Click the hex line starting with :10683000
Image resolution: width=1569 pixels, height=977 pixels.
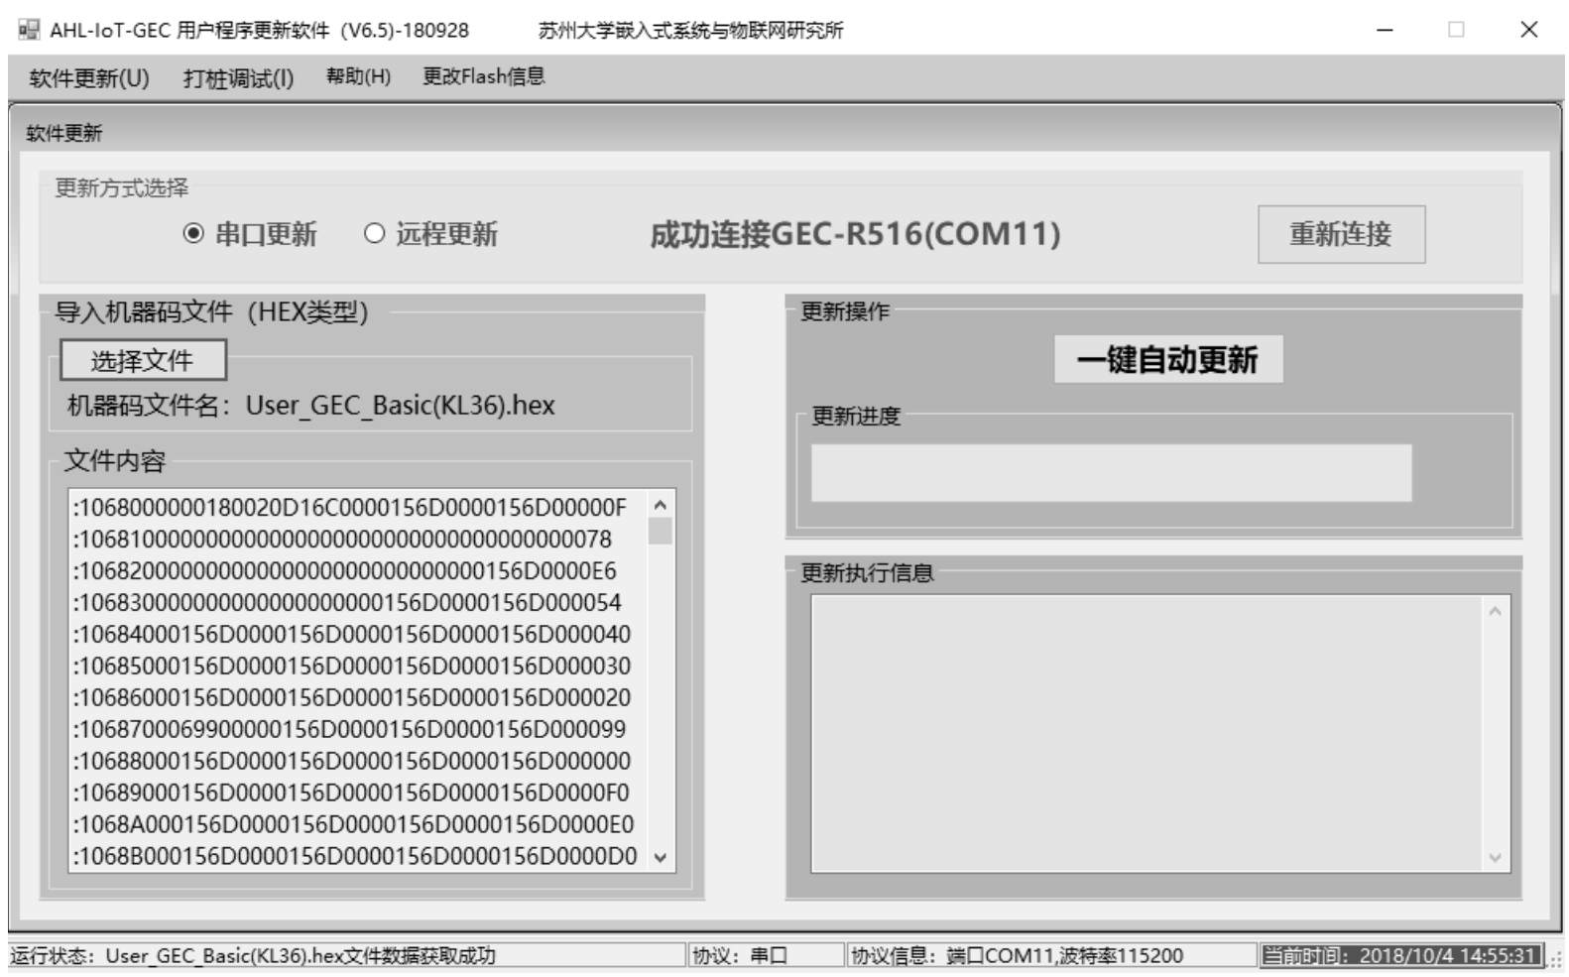pos(347,603)
